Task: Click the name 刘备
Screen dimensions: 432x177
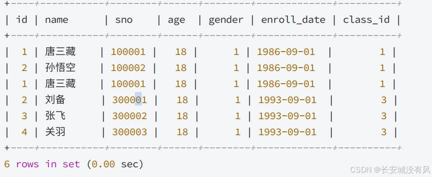Action: point(55,100)
